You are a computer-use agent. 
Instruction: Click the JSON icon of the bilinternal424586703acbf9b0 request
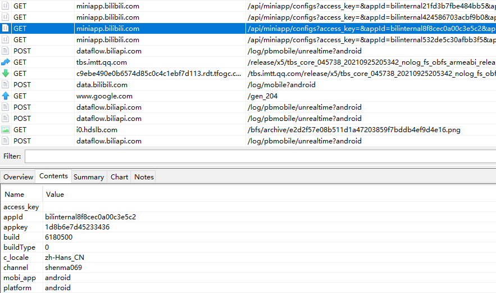[x=6, y=17]
